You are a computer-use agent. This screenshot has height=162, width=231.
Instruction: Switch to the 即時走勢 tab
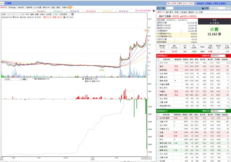[x=12, y=7]
